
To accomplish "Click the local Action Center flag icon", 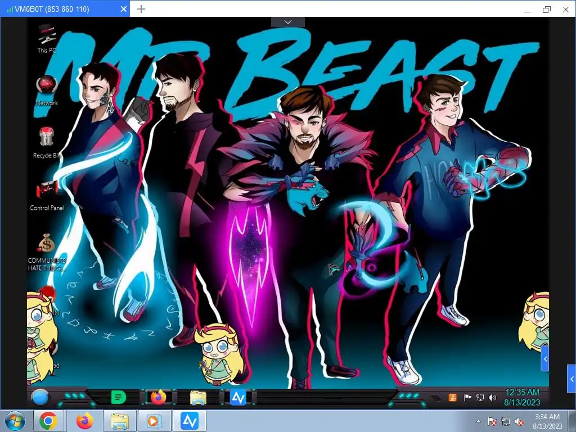I will 492,421.
